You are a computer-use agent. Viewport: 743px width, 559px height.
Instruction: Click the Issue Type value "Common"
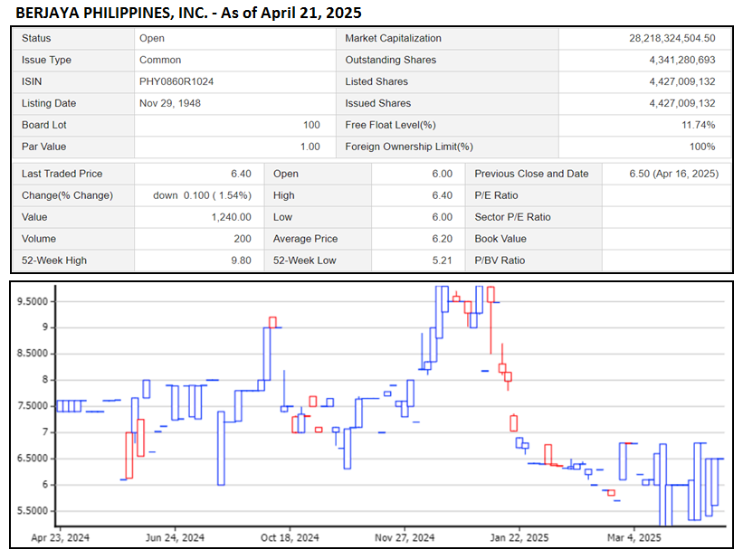click(160, 61)
